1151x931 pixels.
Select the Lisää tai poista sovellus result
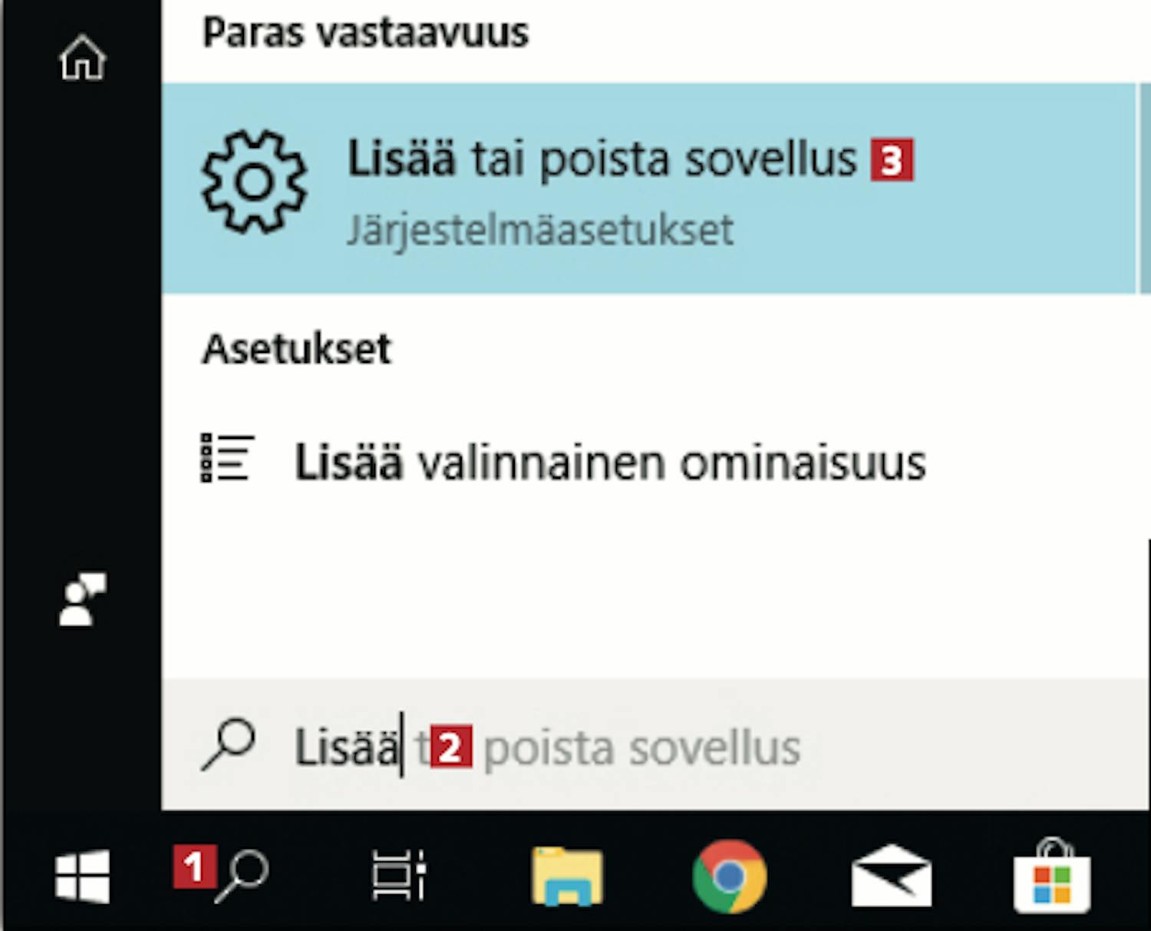coord(649,188)
